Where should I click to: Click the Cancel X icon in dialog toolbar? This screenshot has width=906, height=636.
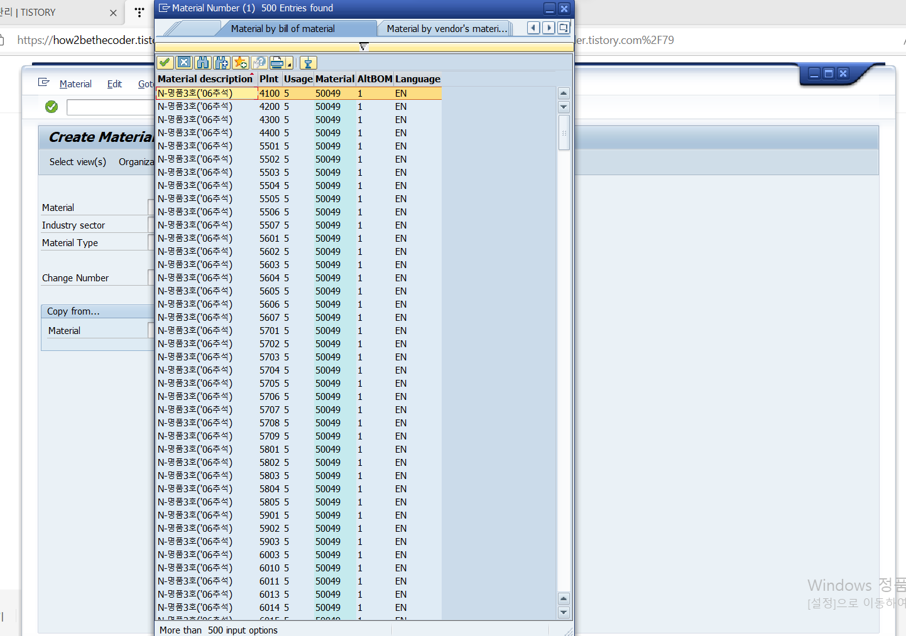(x=184, y=63)
